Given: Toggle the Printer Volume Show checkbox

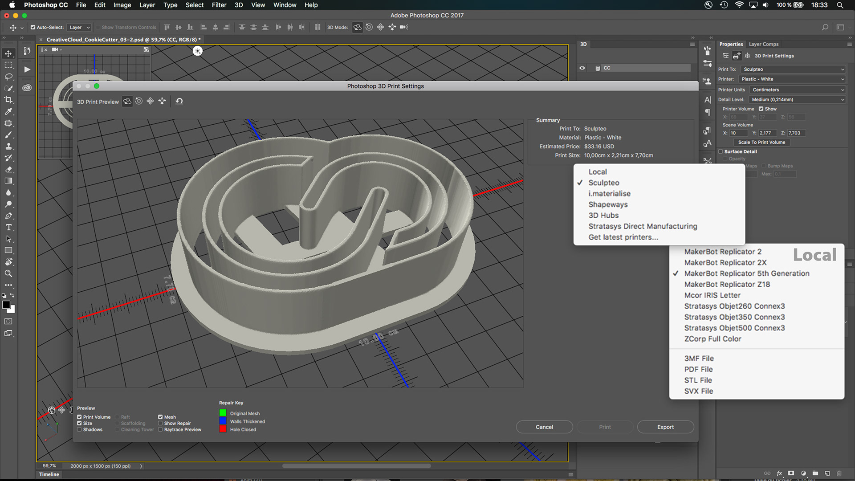Looking at the screenshot, I should (x=761, y=109).
